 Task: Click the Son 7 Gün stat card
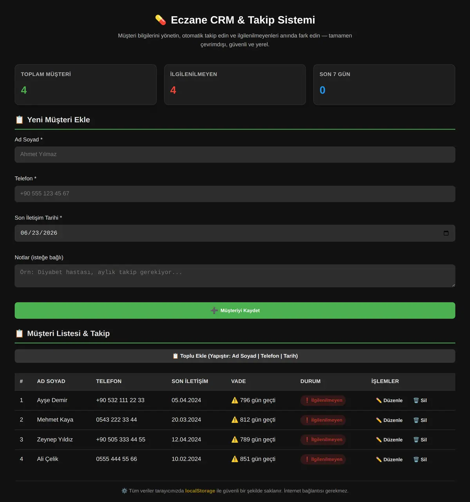384,85
